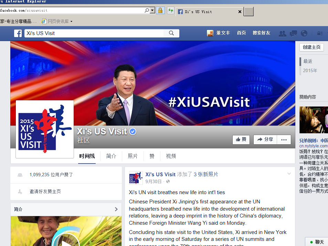The width and height of the screenshot is (328, 246).
Task: Close the Xi's US Visit browser tab
Action: (240, 12)
